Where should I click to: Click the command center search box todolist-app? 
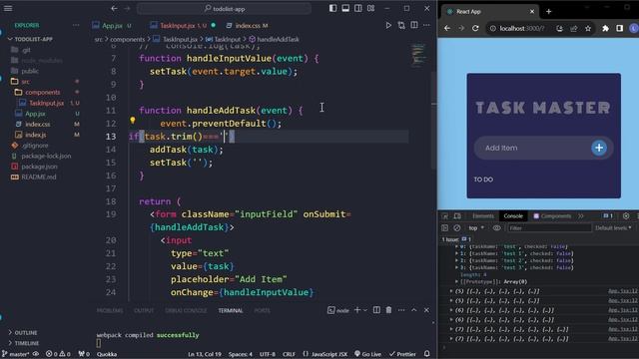[225, 9]
